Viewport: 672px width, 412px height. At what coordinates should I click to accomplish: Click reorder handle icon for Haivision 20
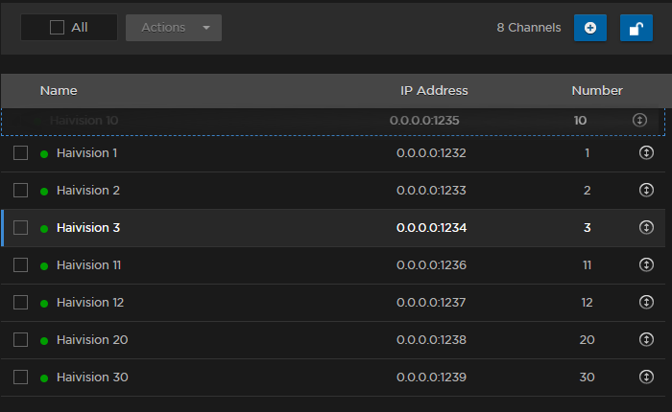(646, 340)
